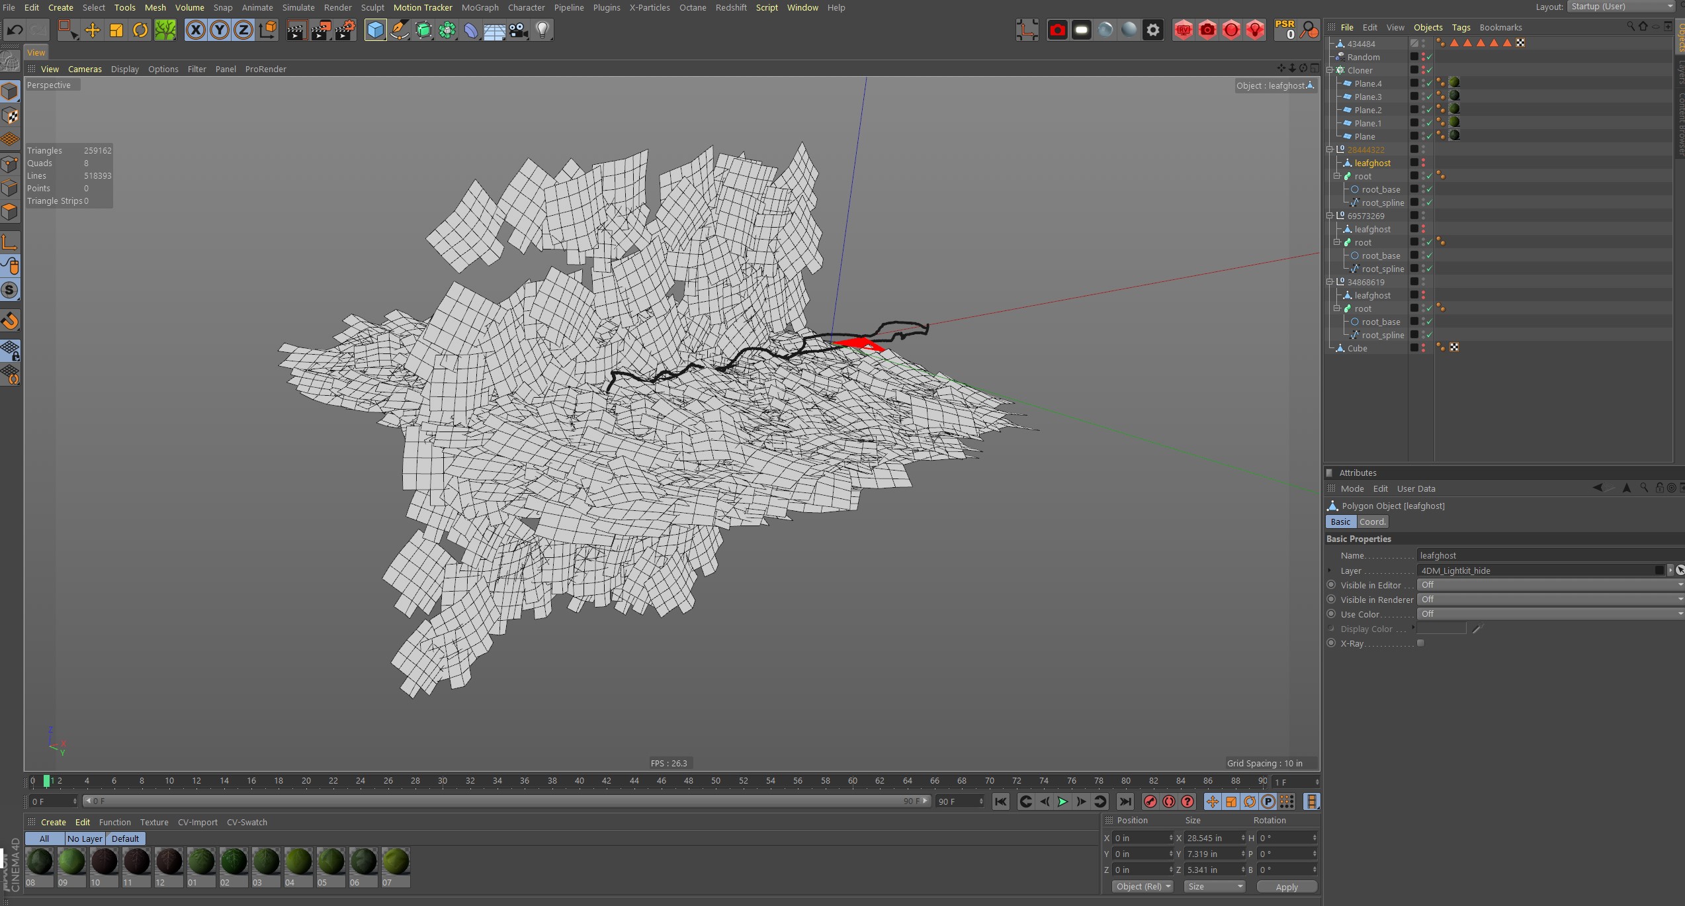Select the Scale tool

pos(116,30)
